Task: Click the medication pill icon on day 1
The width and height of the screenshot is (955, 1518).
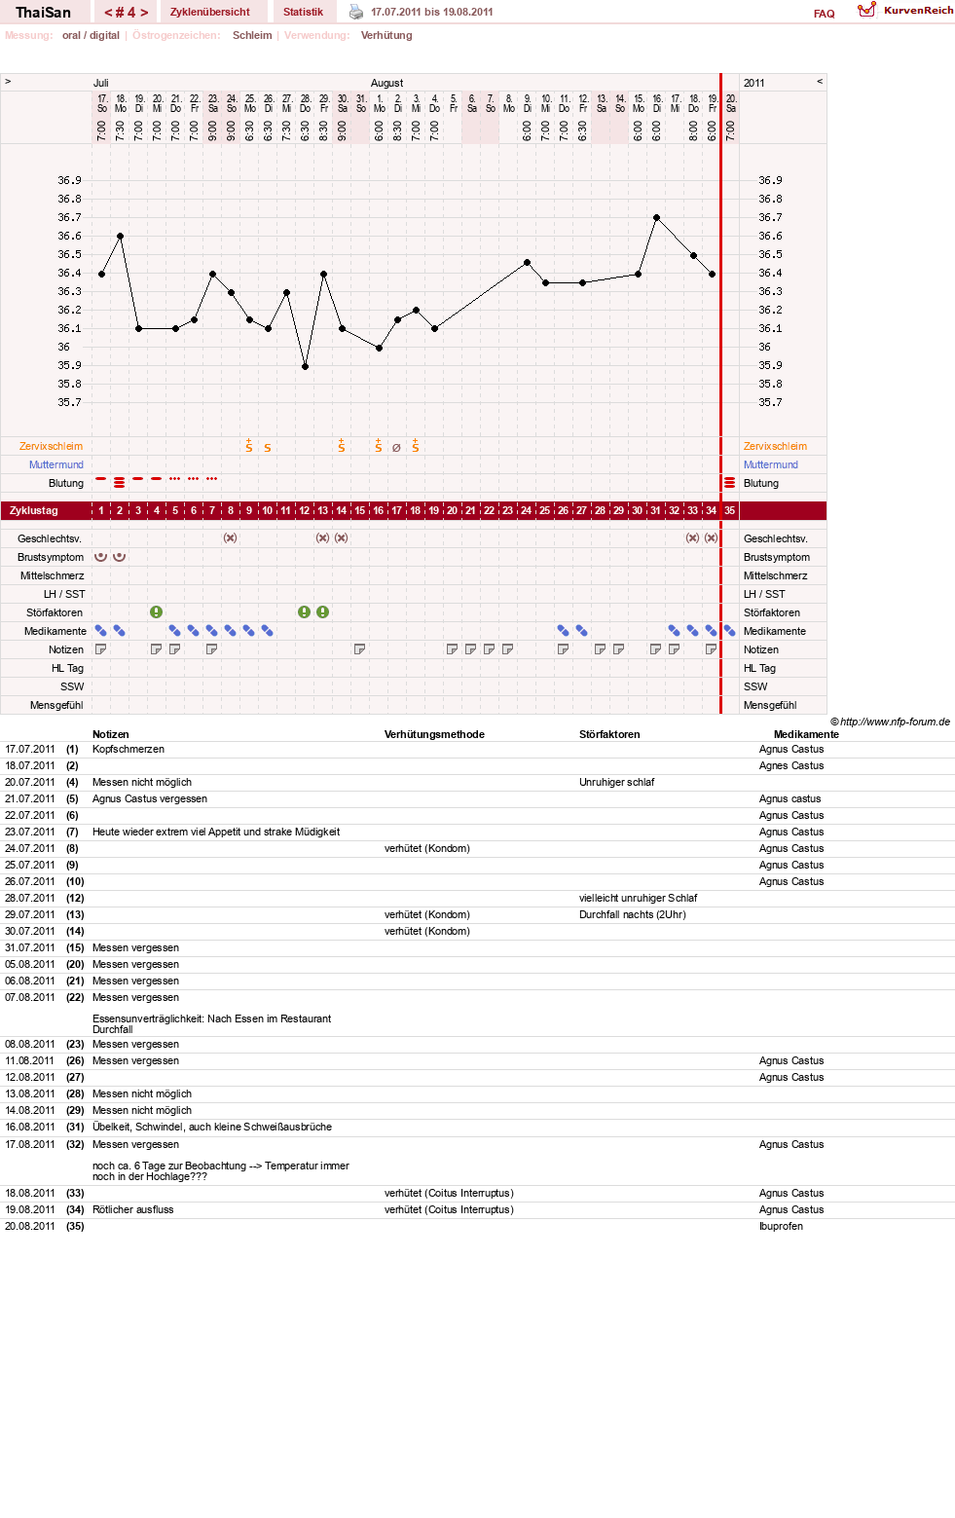Action: (101, 631)
